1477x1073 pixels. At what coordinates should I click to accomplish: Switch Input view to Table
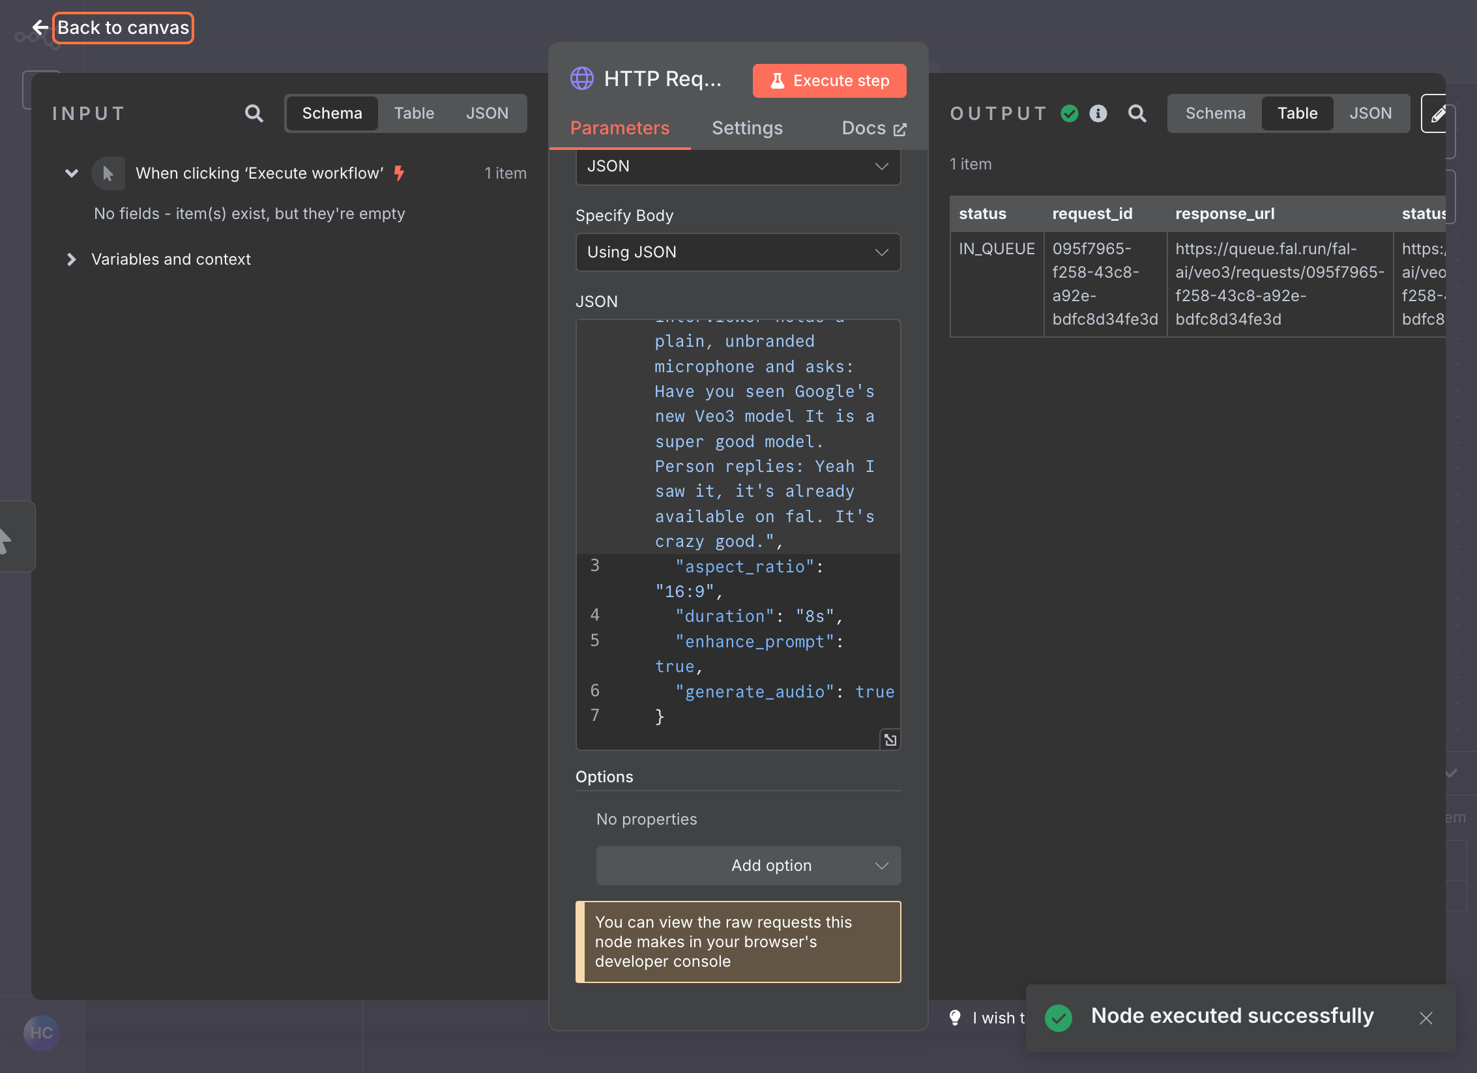click(x=414, y=113)
